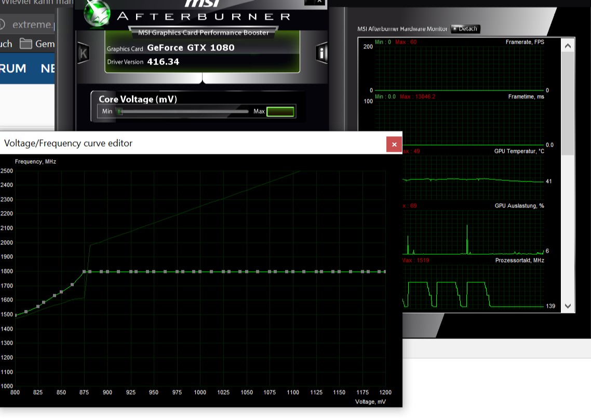Click the Core Voltage slider Min handle
This screenshot has height=419, width=591.
[119, 111]
